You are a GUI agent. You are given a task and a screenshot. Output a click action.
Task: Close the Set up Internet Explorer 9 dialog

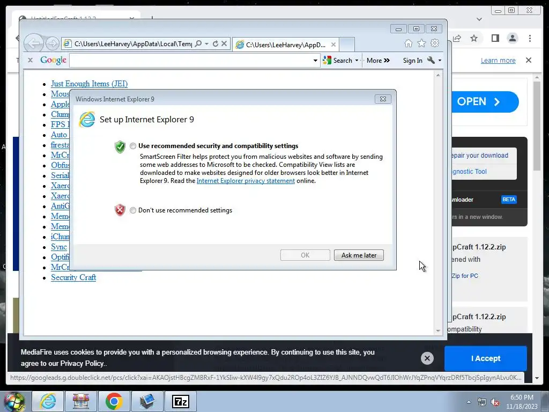[383, 99]
